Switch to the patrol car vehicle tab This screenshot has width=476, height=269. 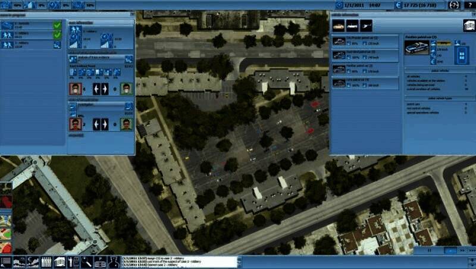coord(339,25)
